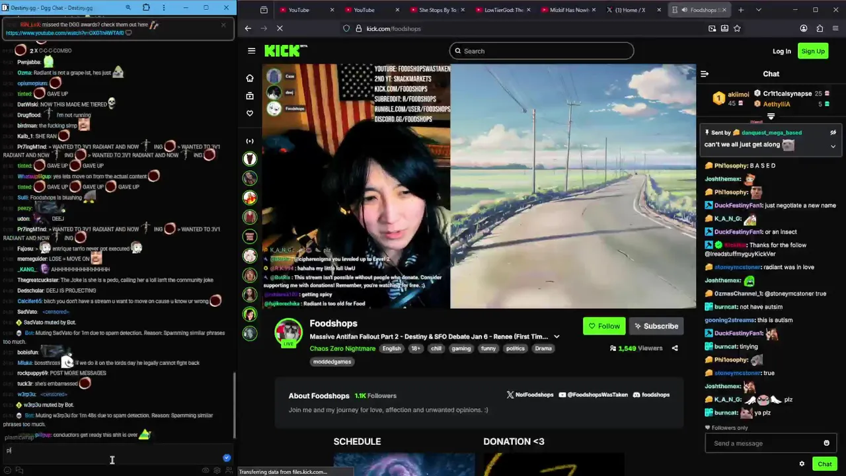Hide pinned message in Kick chat
This screenshot has width=846, height=476.
pos(833,132)
